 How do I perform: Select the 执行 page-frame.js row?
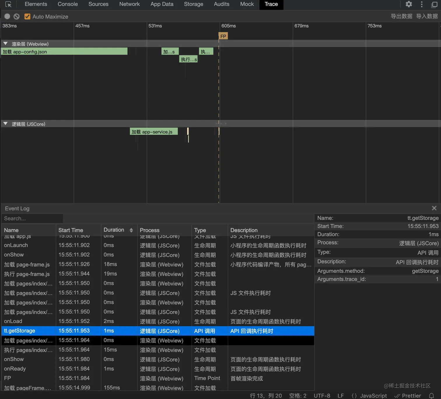tap(158, 274)
